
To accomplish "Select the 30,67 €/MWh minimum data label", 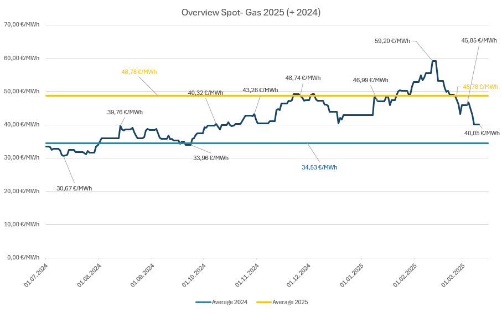I will click(74, 188).
